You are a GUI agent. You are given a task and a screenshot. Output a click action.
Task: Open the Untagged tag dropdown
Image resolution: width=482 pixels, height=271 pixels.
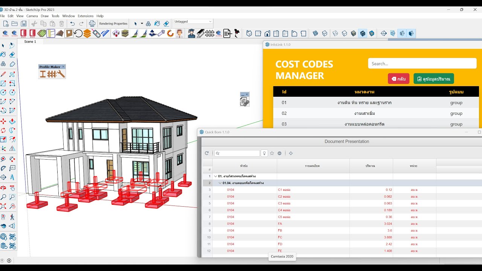tap(193, 21)
